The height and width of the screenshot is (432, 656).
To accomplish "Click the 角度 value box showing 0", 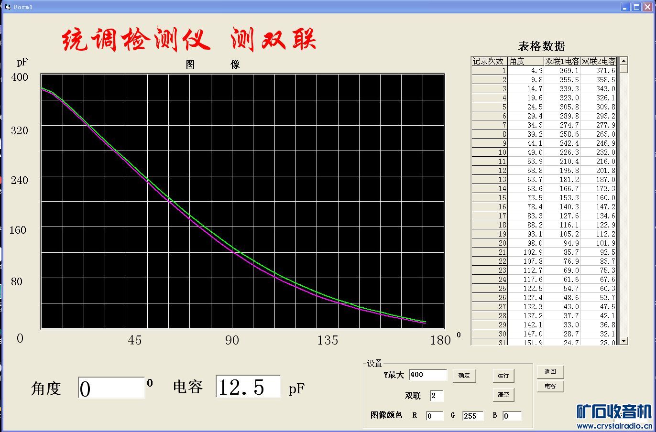I will click(x=111, y=388).
